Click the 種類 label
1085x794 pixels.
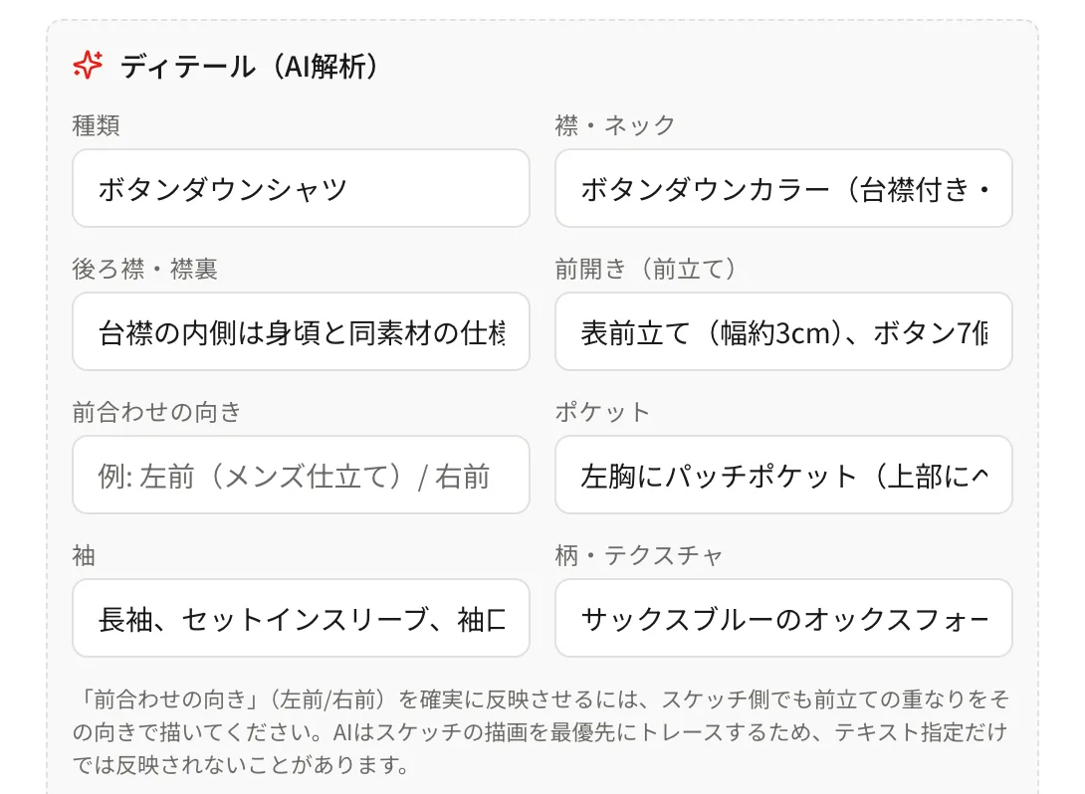coord(97,126)
